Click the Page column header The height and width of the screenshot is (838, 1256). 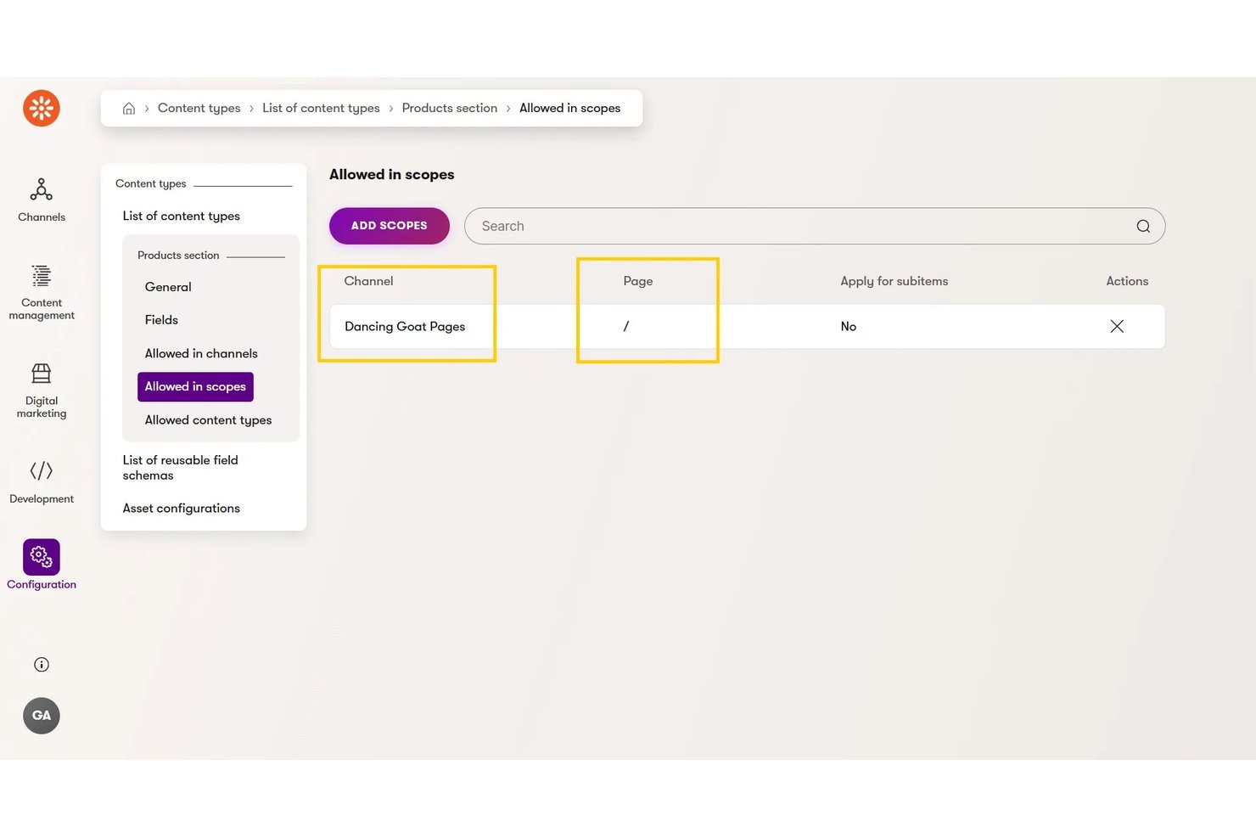(638, 281)
